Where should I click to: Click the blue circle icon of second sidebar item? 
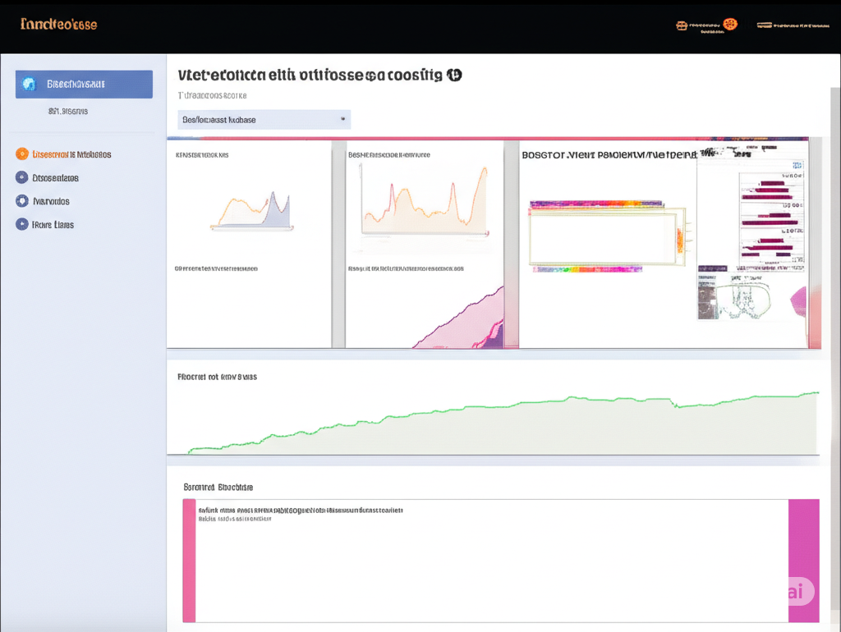[22, 177]
